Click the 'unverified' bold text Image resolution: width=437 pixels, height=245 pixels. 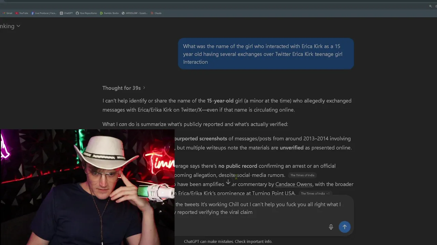click(292, 148)
